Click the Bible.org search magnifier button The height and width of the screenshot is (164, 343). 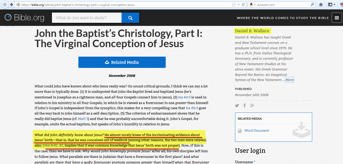130,18
